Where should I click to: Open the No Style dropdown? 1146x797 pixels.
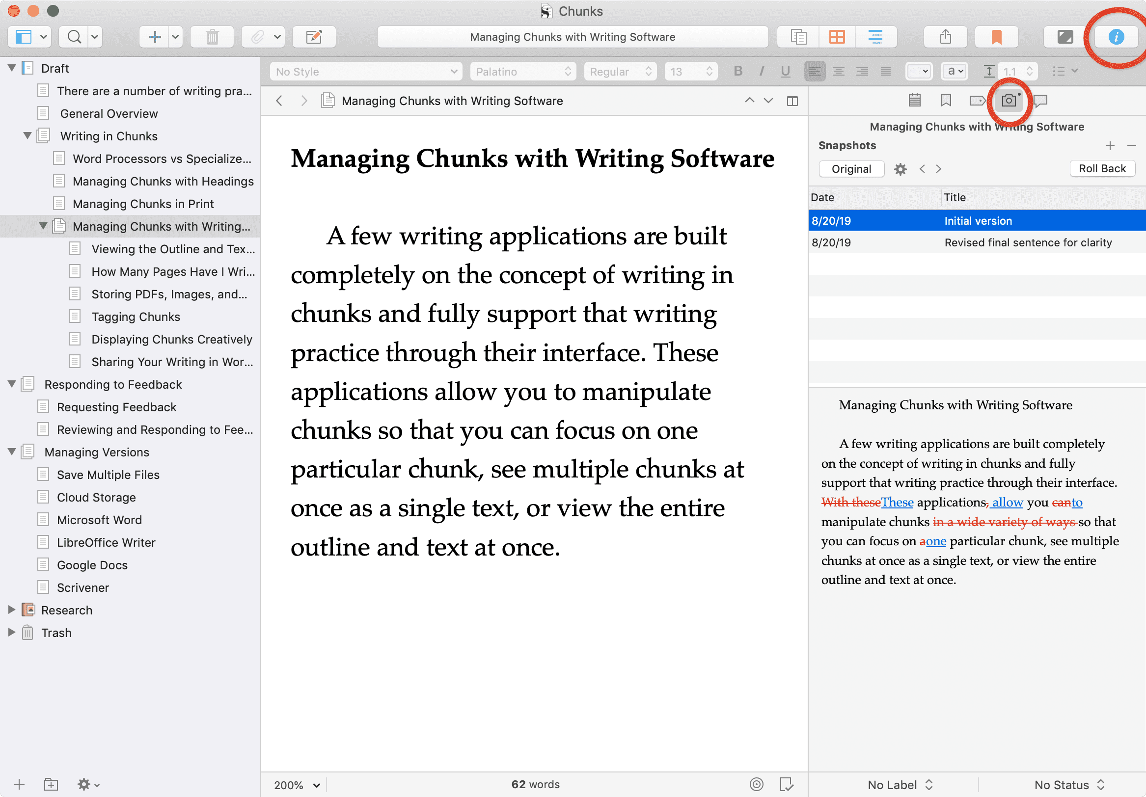coord(366,71)
